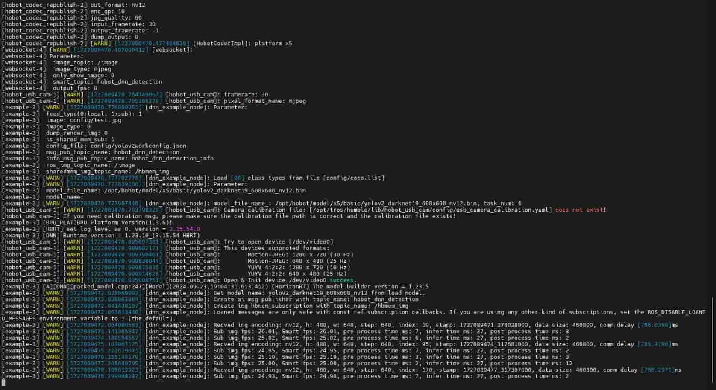Click the 'smart_topic: hobot_dnn_detection' websocket line
716x390 pixels.
click(x=107, y=81)
